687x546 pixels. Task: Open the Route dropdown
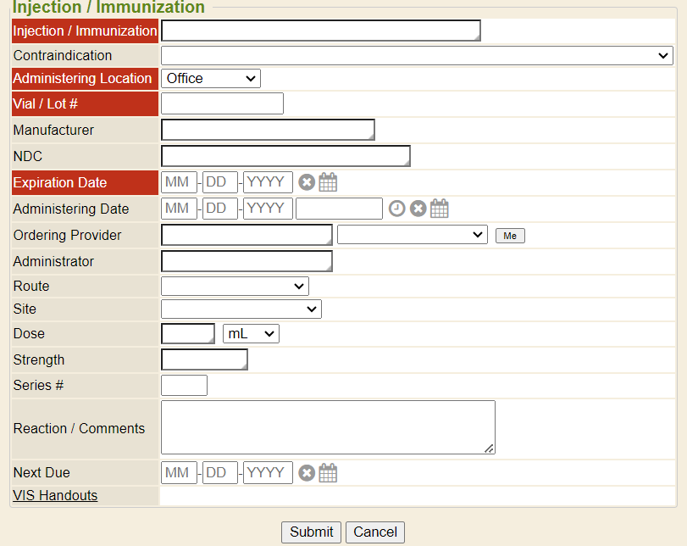[235, 287]
